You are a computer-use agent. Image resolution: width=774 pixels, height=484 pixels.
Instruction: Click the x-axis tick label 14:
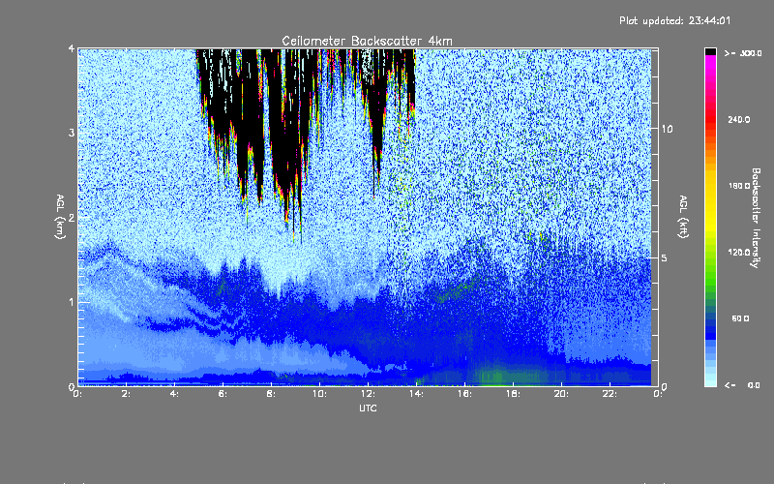coord(416,394)
